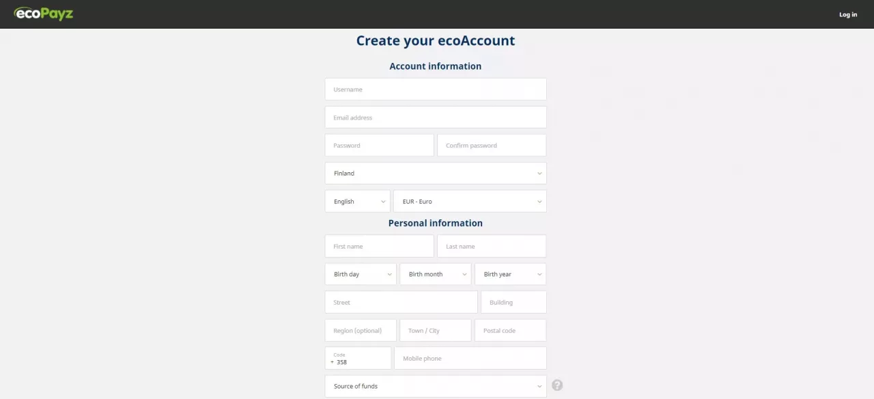The width and height of the screenshot is (874, 399).
Task: Click the phone Code field showing 358
Action: [x=358, y=359]
